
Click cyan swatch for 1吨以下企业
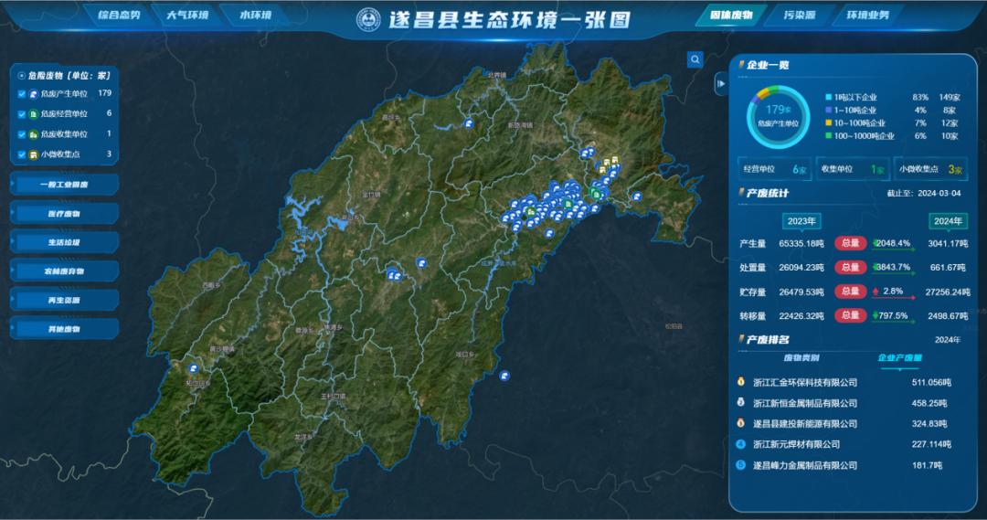828,97
